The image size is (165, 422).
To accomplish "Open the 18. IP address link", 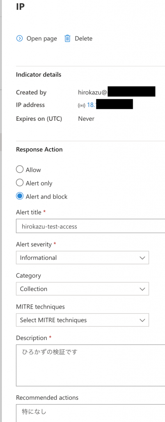I will point(92,105).
